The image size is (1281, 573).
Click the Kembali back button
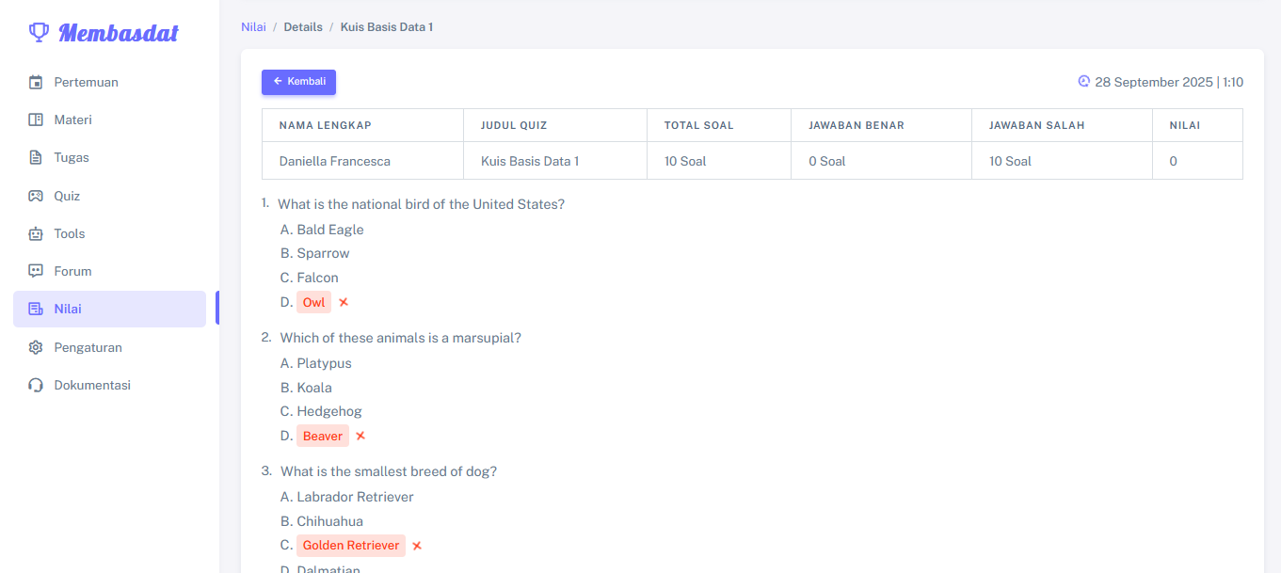pos(298,82)
